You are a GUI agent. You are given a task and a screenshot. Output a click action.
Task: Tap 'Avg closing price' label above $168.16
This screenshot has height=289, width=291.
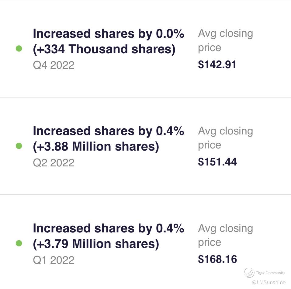click(x=225, y=235)
